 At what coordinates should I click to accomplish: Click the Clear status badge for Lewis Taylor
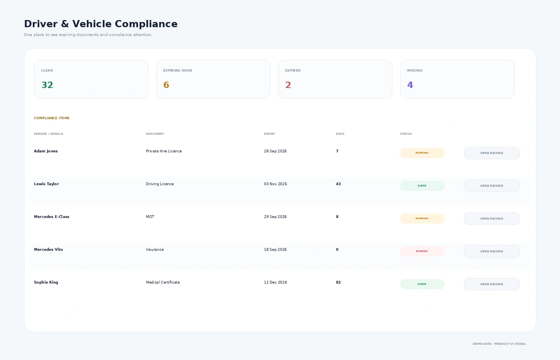[422, 186]
